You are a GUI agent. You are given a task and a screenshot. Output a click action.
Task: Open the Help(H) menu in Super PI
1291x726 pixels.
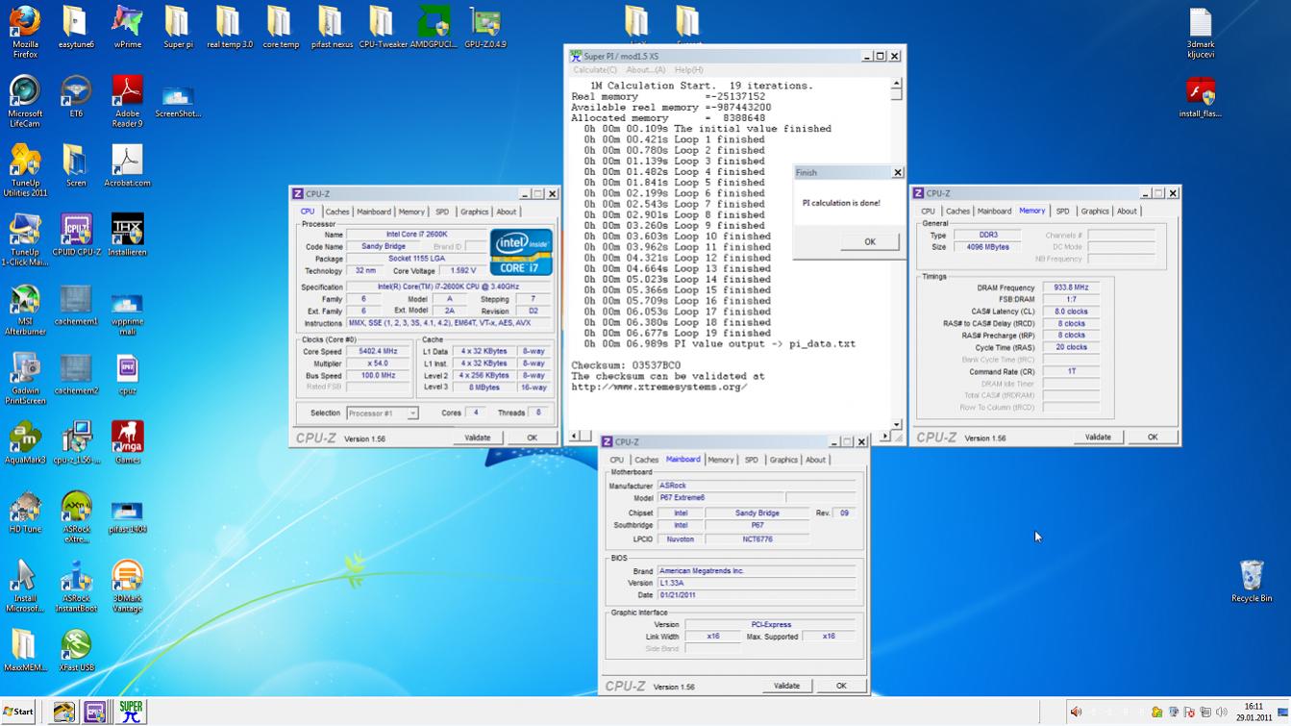click(x=688, y=70)
